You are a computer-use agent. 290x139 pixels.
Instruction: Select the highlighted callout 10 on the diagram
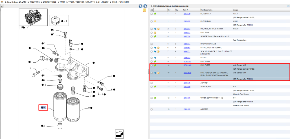[x=43, y=108]
